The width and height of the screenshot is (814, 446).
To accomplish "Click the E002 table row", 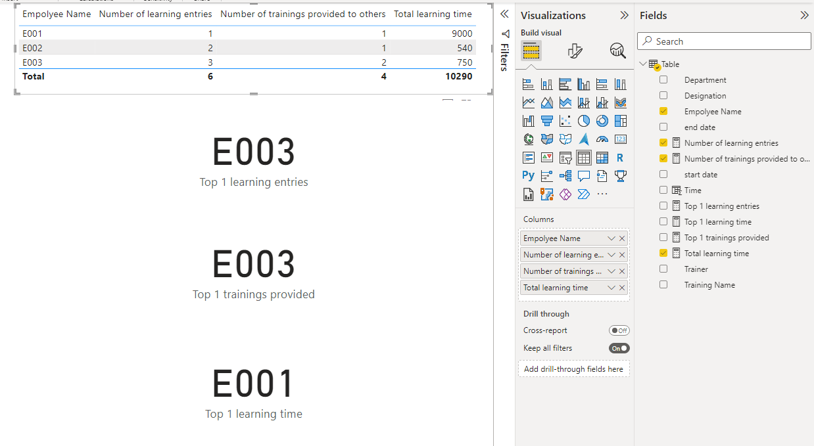I will [x=247, y=48].
